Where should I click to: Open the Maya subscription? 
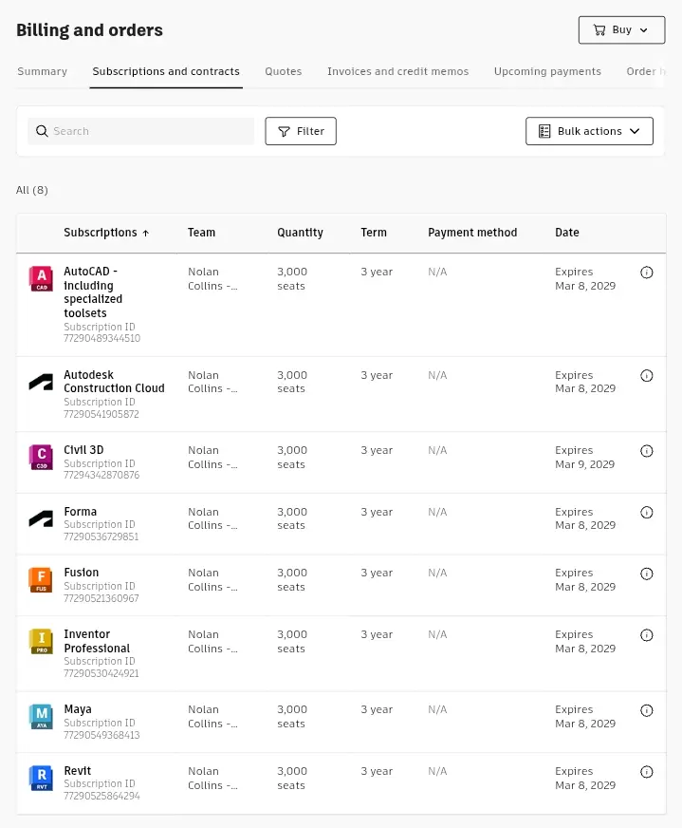click(x=78, y=709)
